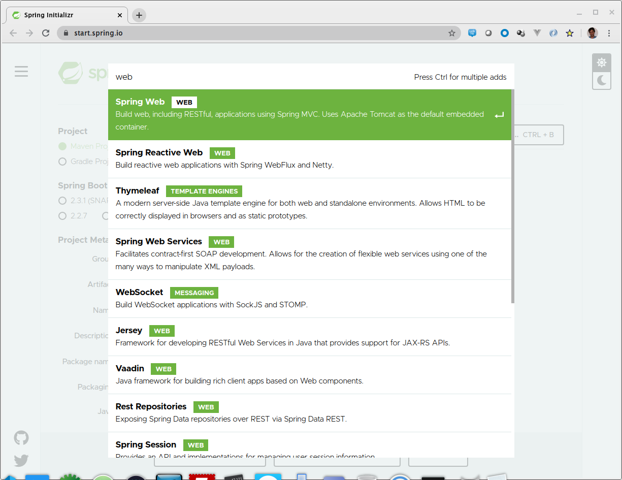Image resolution: width=622 pixels, height=480 pixels.
Task: Add the Spring Reactive Web dependency
Action: click(x=309, y=159)
